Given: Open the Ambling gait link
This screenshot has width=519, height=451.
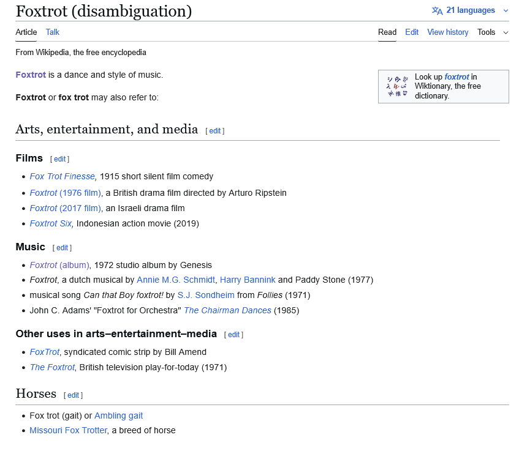Looking at the screenshot, I should (118, 416).
